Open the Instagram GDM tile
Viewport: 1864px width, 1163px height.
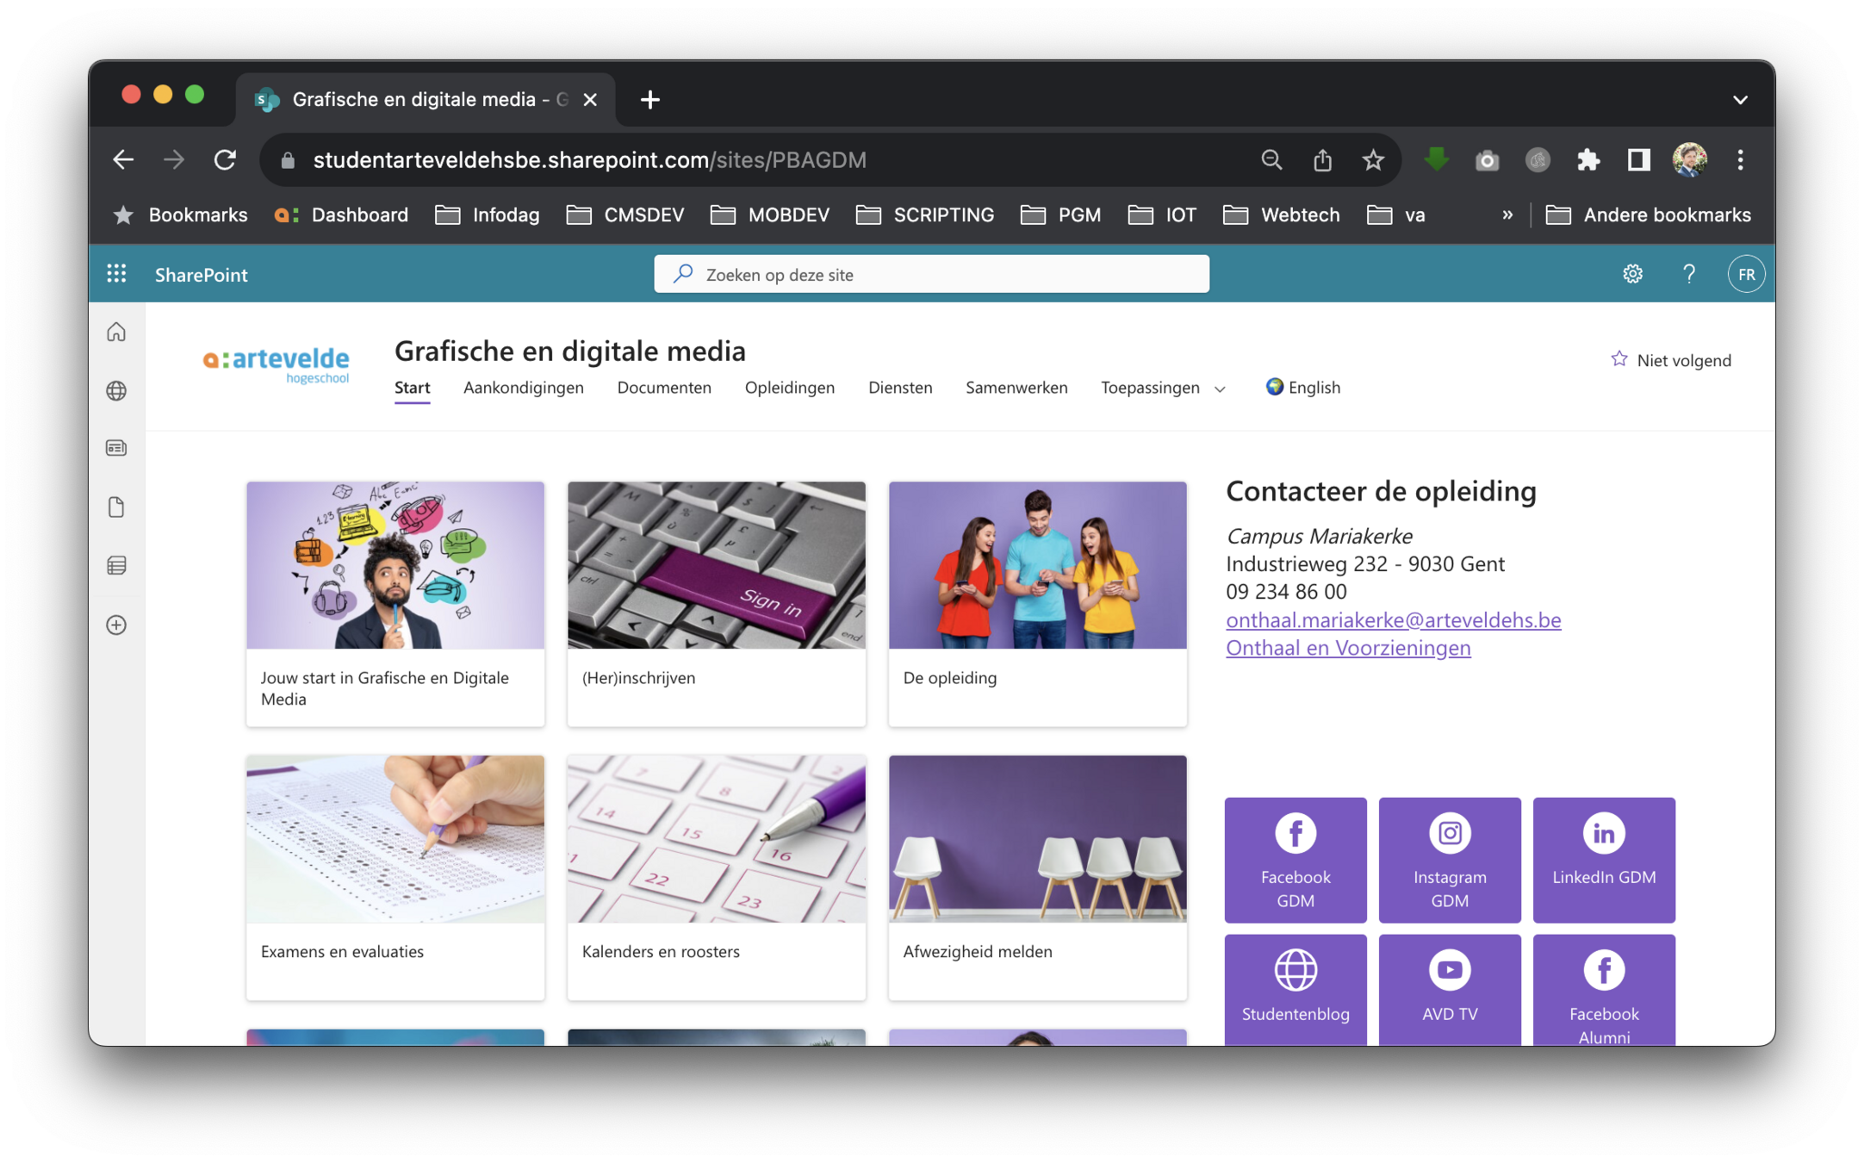1449,859
